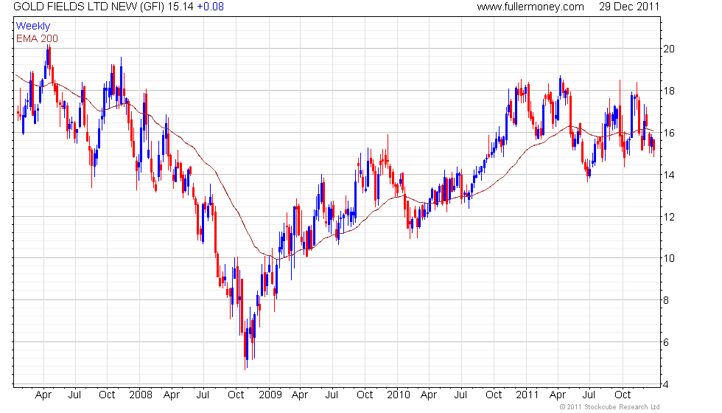Click the GOLD FIELDS LTD NEW (GFI) title
The width and height of the screenshot is (722, 413).
click(x=88, y=7)
